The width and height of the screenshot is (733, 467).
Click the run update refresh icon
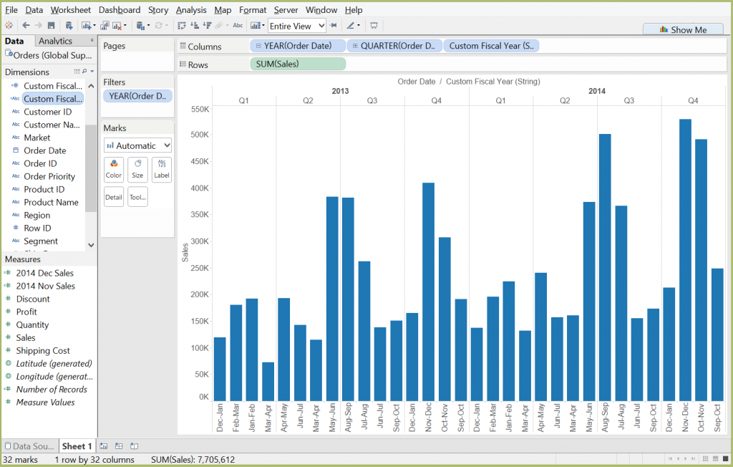tap(158, 26)
